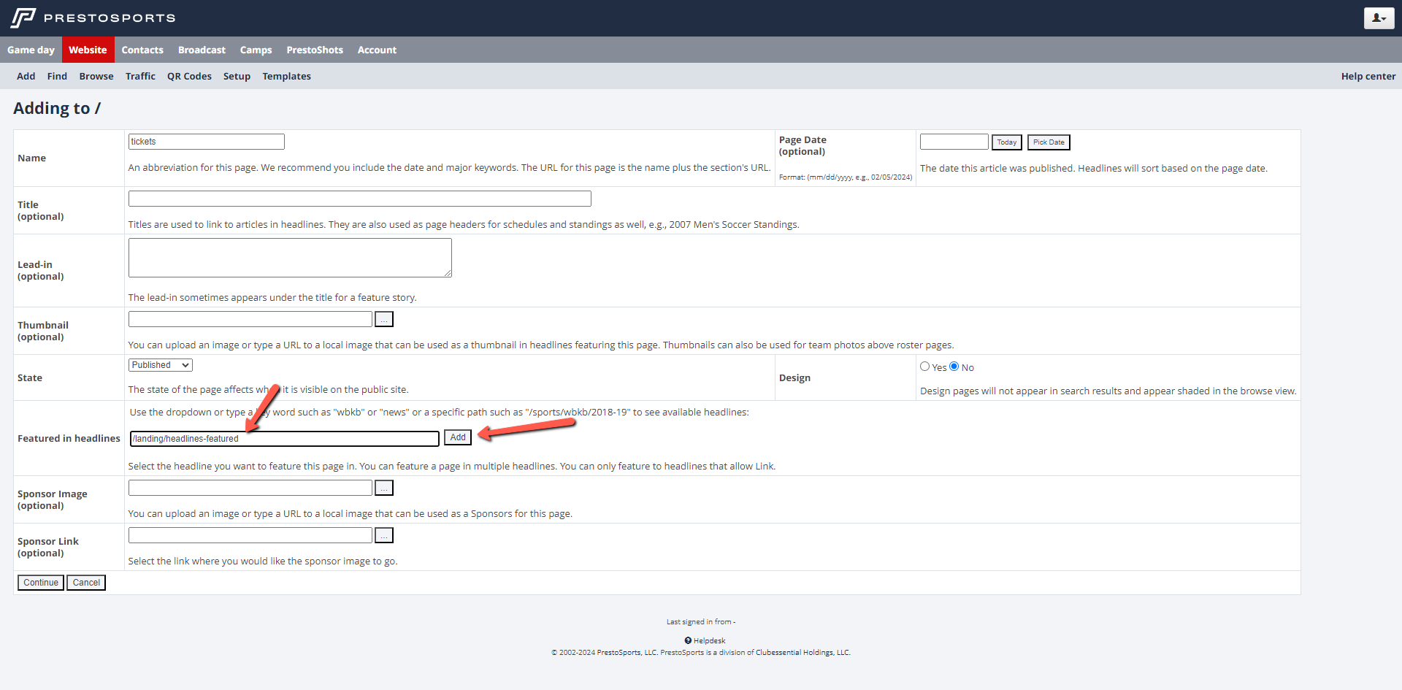Go to Templates in the submenu
Viewport: 1402px width, 690px height.
286,76
